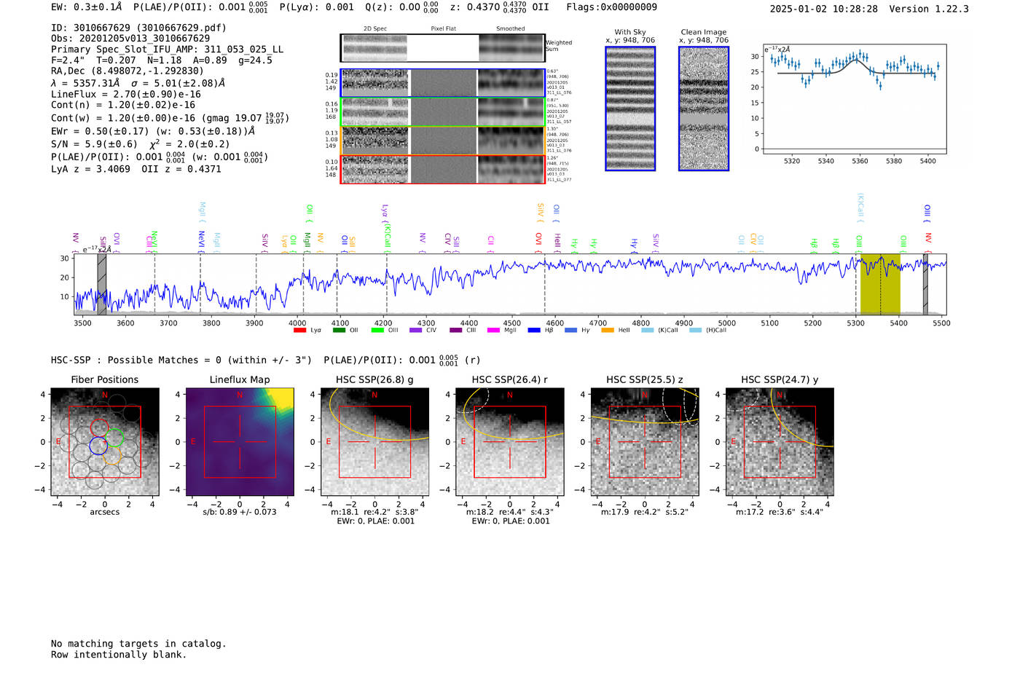Click the Flags:0x00000009 header entry

pyautogui.click(x=611, y=7)
